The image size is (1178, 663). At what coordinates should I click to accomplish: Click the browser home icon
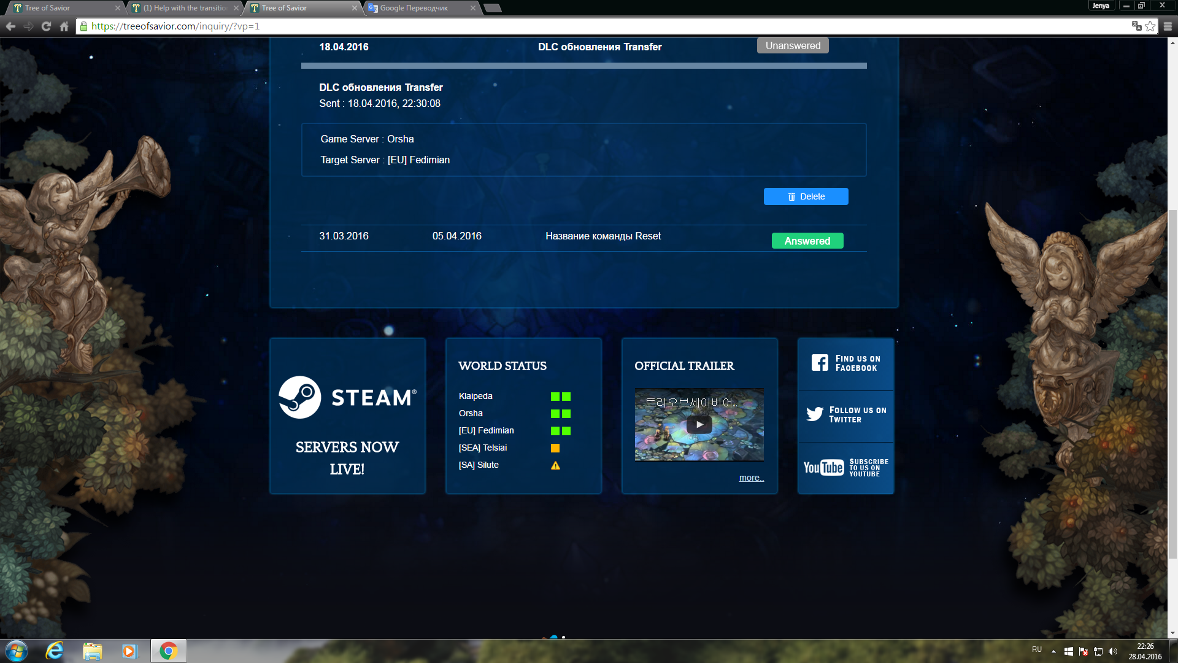(x=64, y=26)
